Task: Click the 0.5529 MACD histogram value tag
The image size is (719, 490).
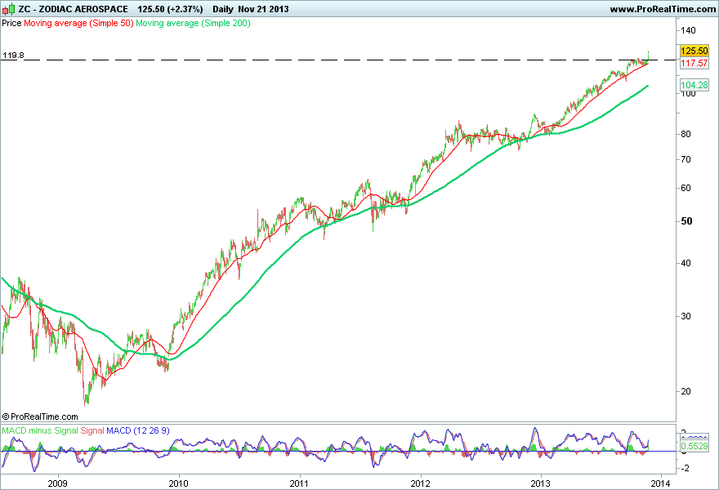Action: [x=694, y=446]
